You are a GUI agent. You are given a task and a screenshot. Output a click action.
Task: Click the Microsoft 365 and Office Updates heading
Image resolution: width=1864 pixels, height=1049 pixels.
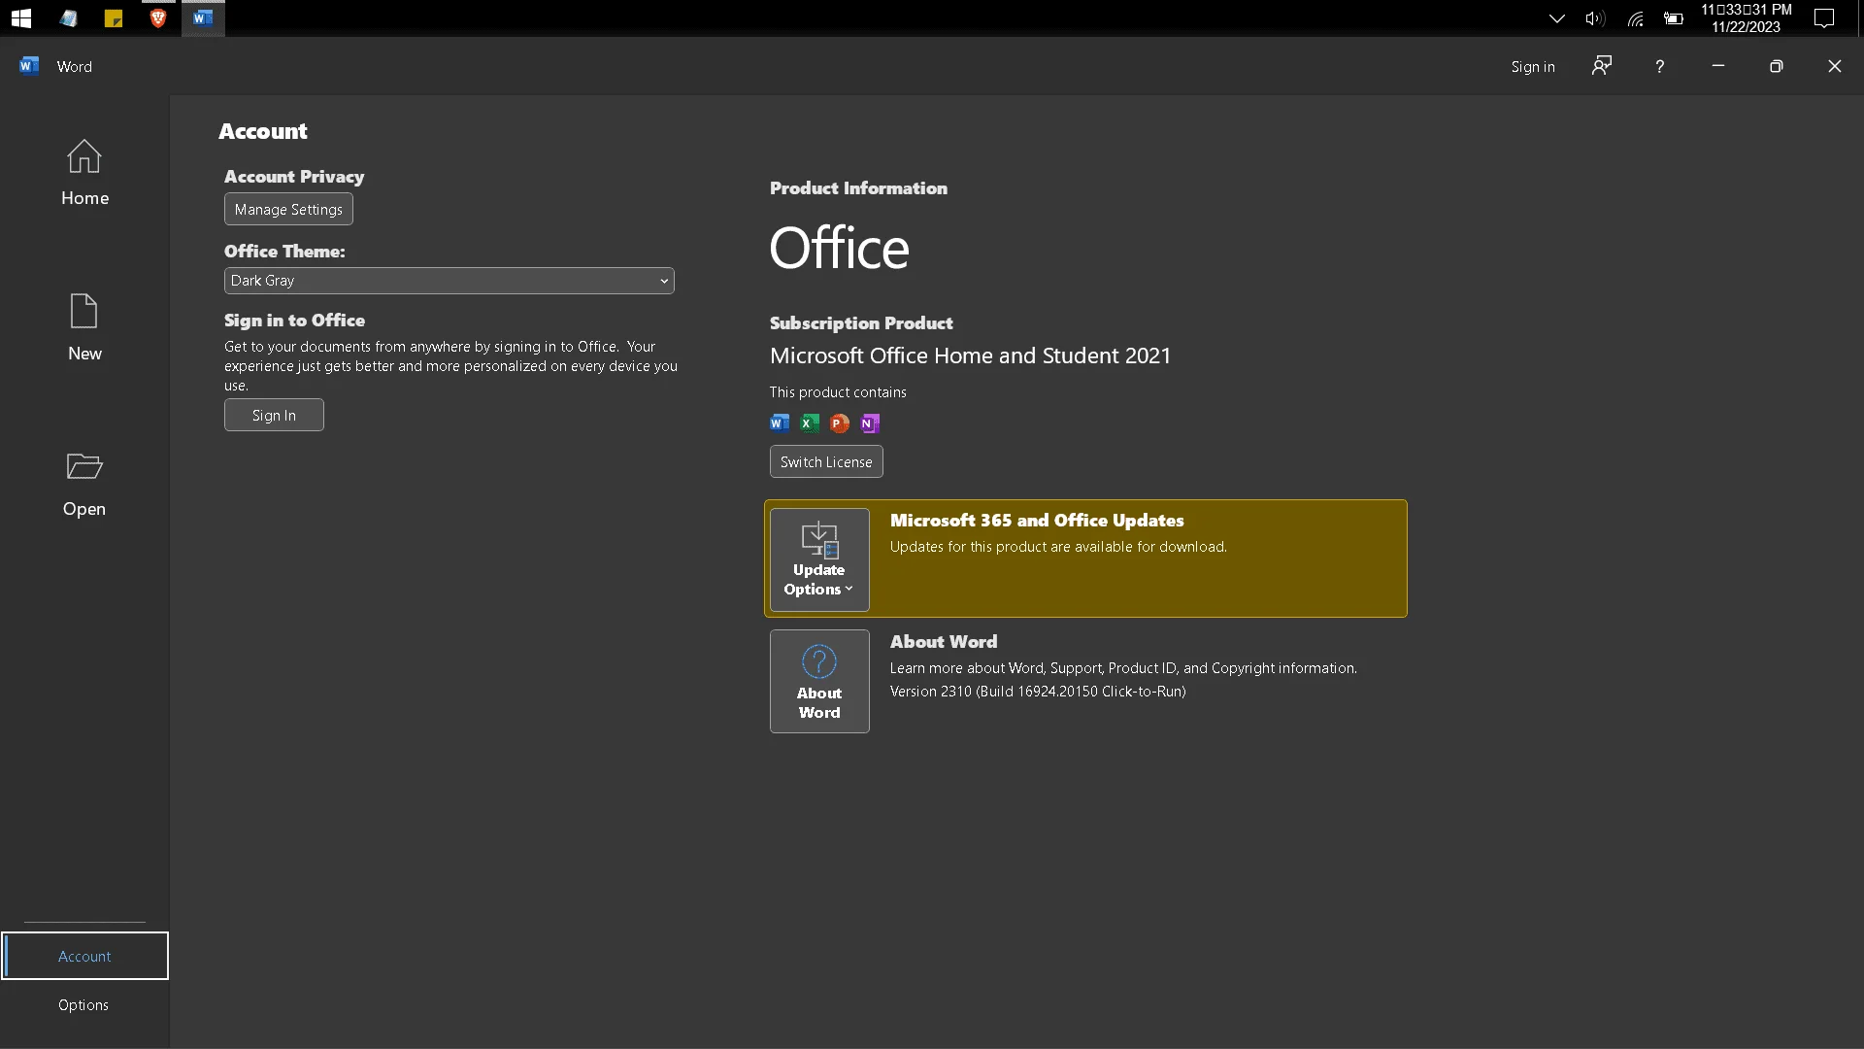[x=1037, y=520]
